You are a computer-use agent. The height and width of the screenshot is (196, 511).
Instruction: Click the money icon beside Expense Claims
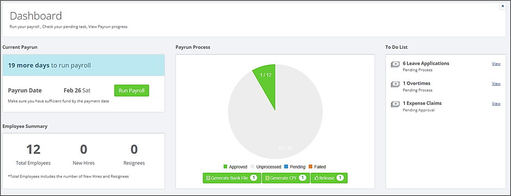click(395, 104)
